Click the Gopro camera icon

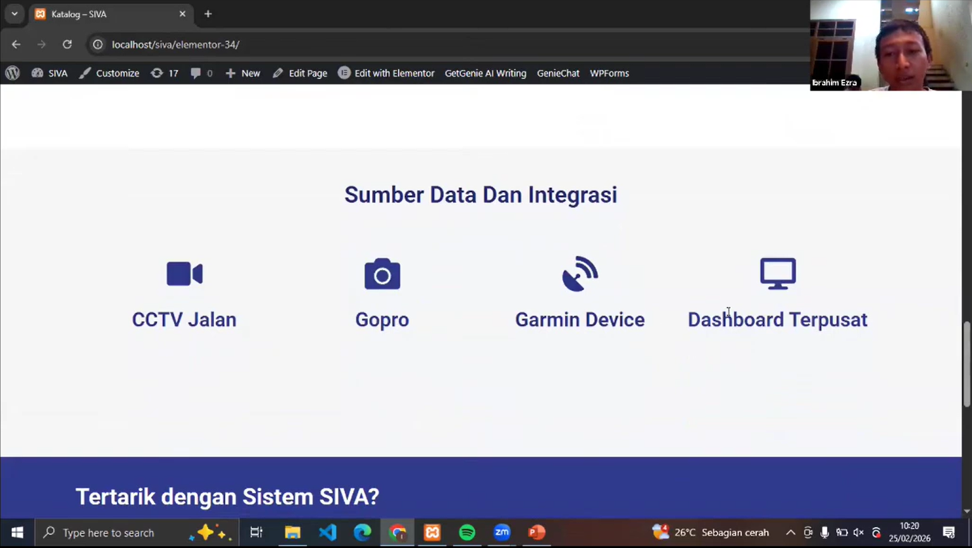tap(382, 274)
